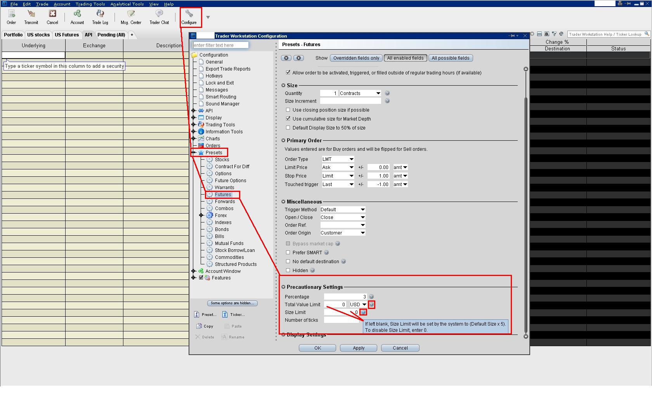Open the Trigger Method dropdown

tap(342, 210)
